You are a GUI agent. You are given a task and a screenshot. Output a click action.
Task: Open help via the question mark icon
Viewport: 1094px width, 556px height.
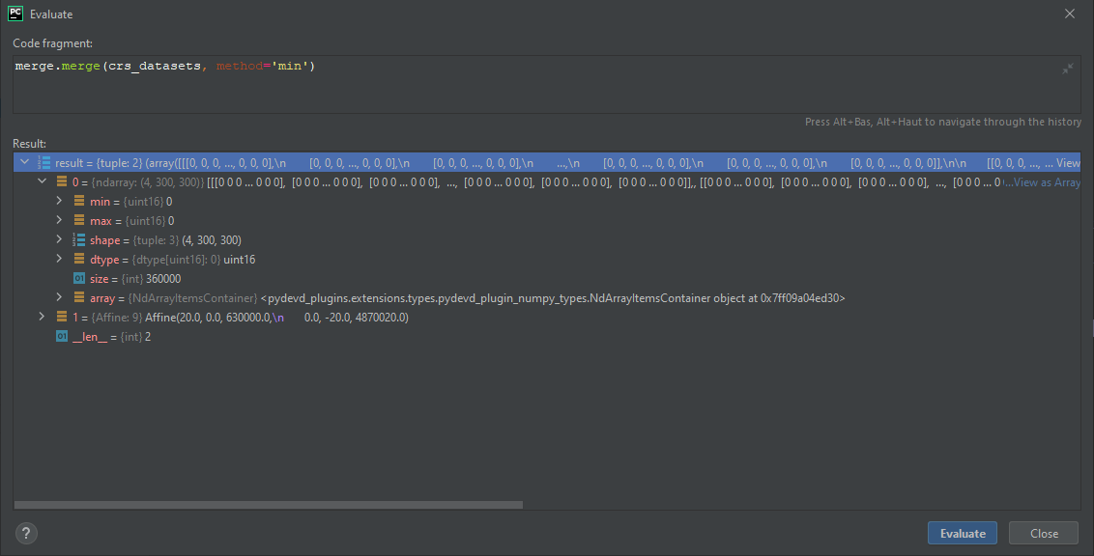(25, 532)
